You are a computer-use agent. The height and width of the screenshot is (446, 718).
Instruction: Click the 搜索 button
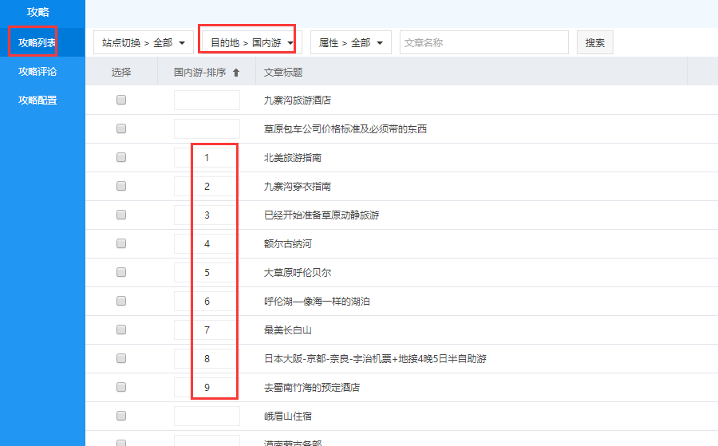point(595,43)
